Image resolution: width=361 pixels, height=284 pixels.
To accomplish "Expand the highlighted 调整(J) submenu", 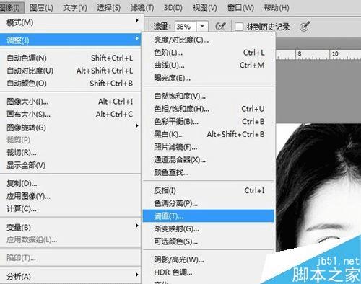I will [x=70, y=40].
